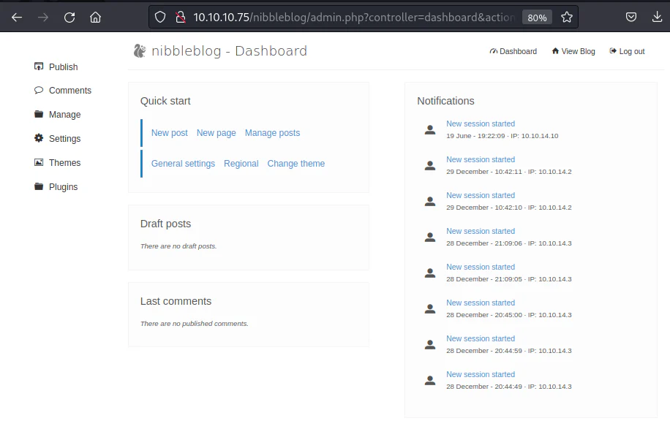Open General settings quick start link

click(183, 164)
